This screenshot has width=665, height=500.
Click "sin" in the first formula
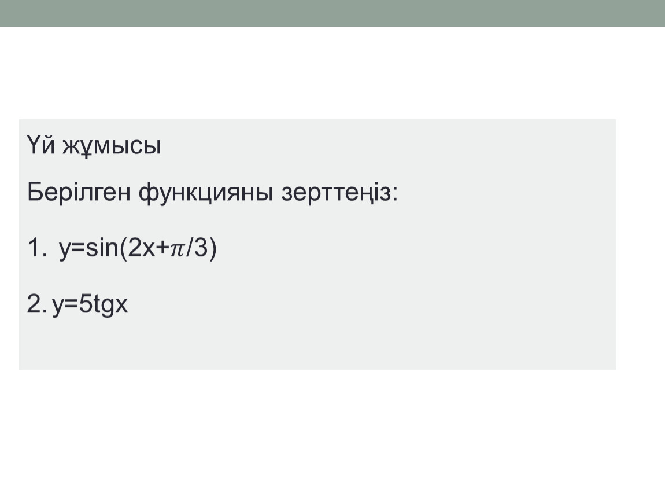coord(101,248)
